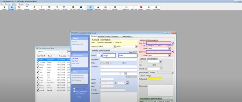
Task: Open the CC dropdown
Action: point(160,62)
